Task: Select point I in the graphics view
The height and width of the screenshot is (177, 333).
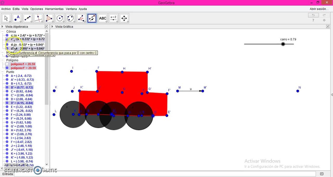Action: pyautogui.click(x=72, y=71)
